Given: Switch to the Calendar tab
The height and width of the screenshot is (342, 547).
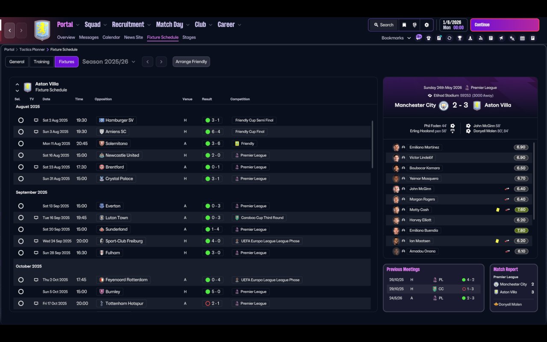Looking at the screenshot, I should [x=111, y=37].
